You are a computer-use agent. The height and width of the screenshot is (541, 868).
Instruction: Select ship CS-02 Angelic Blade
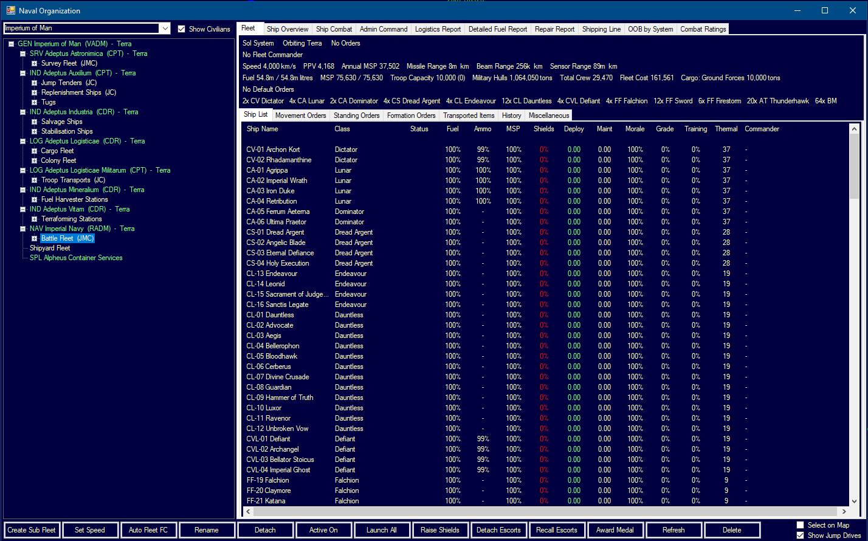(276, 243)
